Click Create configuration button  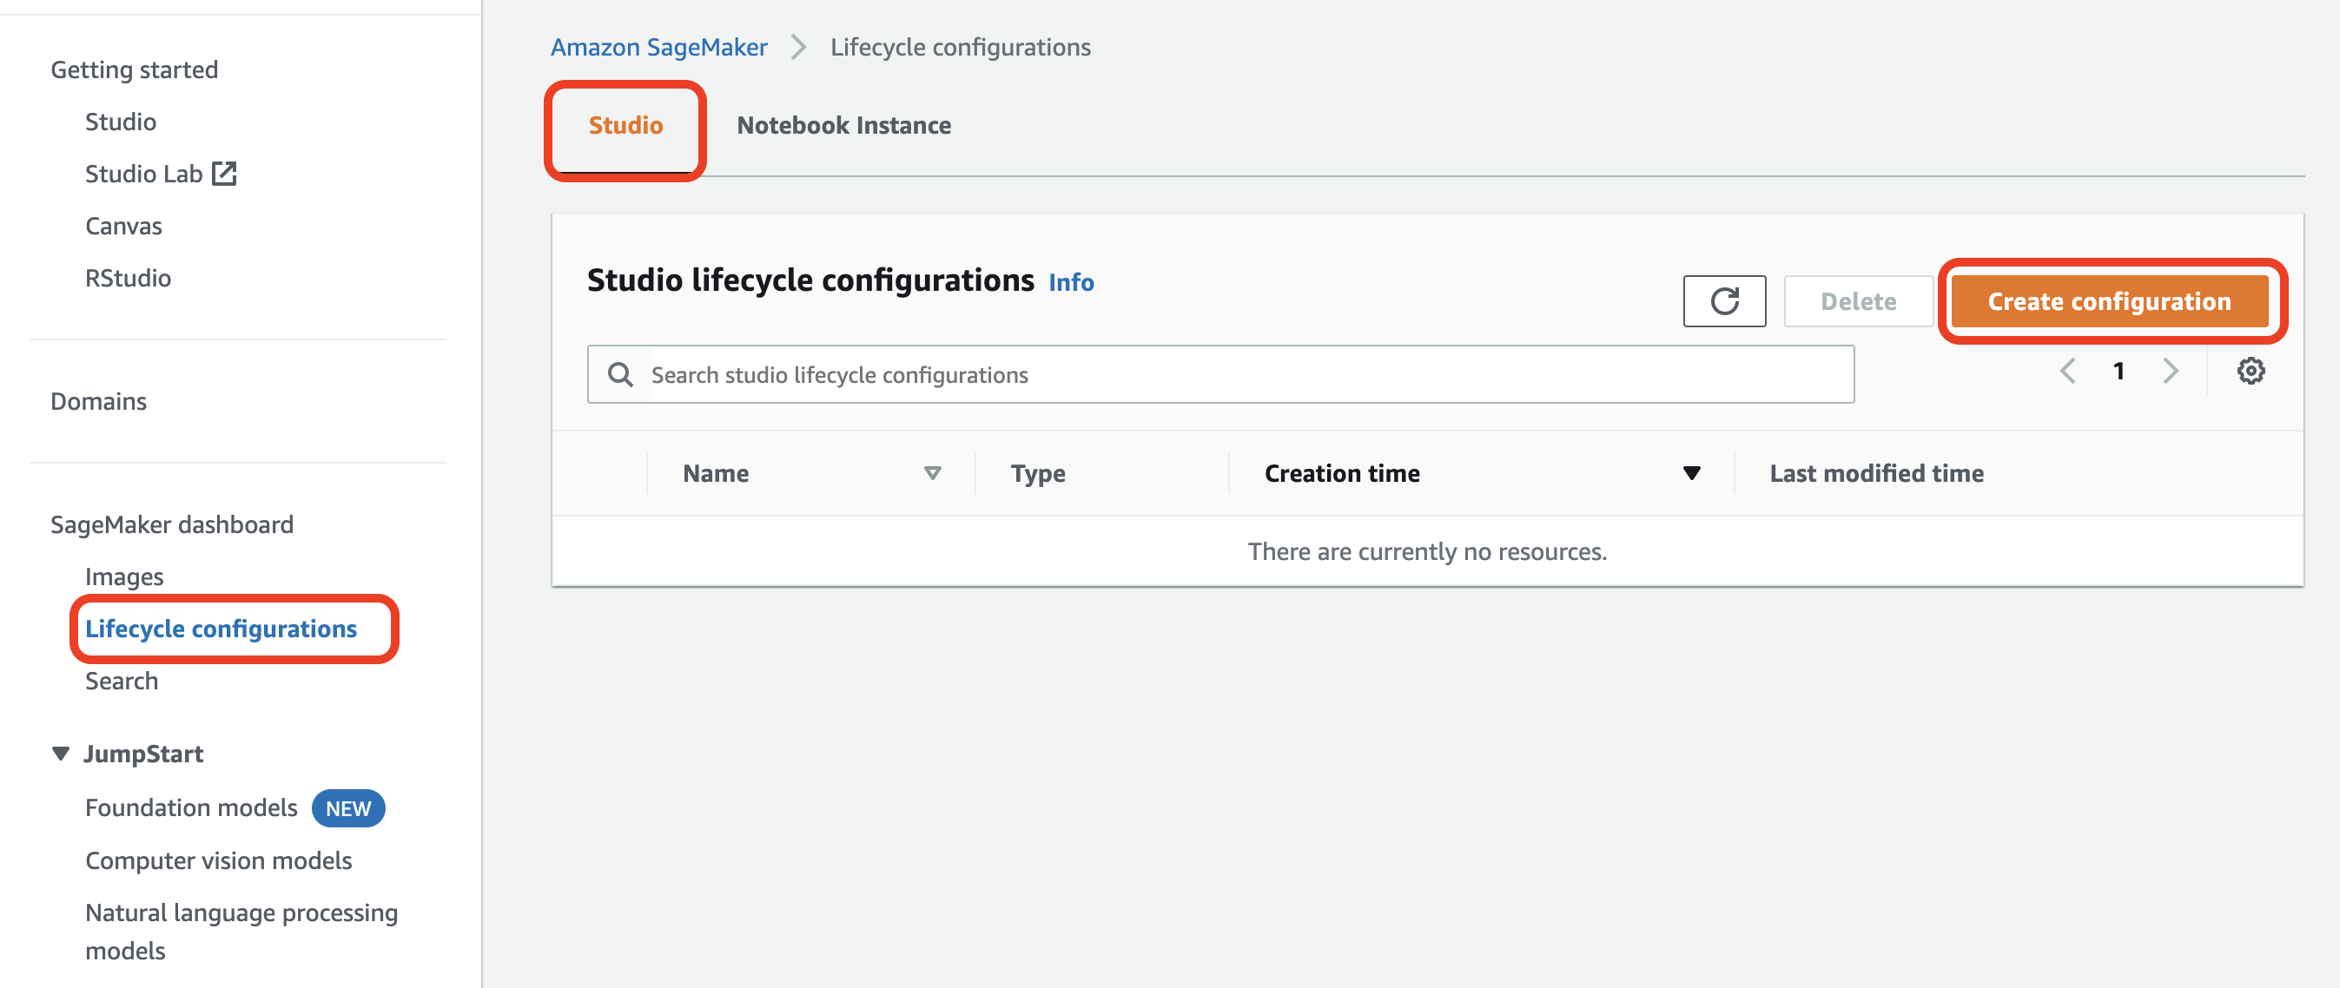pyautogui.click(x=2108, y=300)
